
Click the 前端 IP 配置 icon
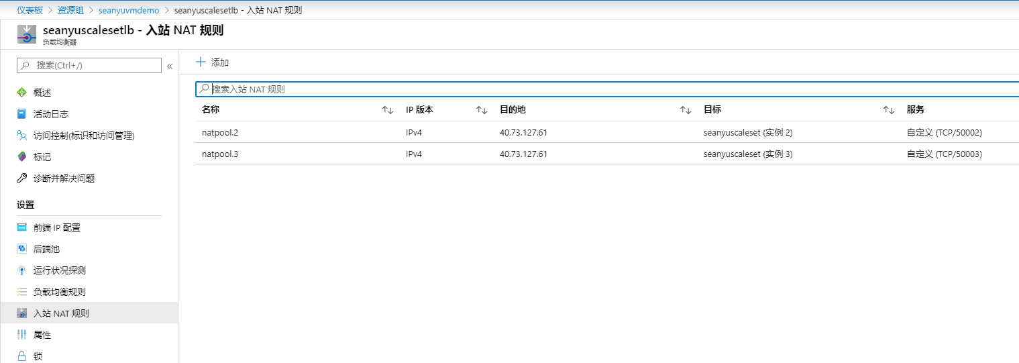click(x=21, y=227)
